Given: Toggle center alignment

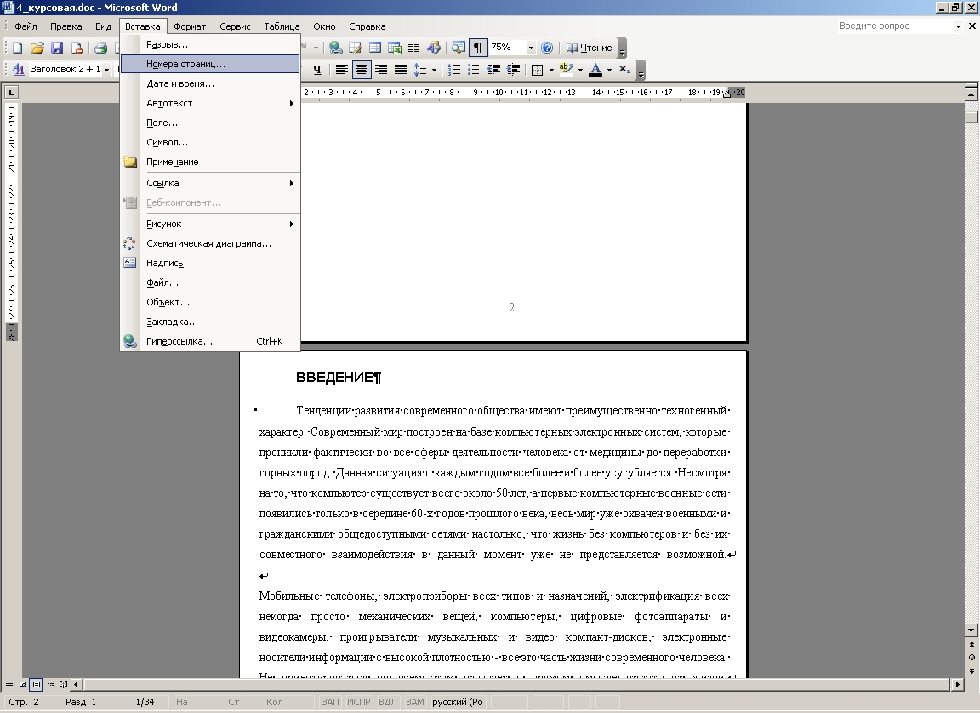Looking at the screenshot, I should click(362, 70).
